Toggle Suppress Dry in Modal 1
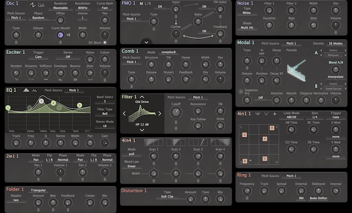The image size is (352, 213). 241,92
